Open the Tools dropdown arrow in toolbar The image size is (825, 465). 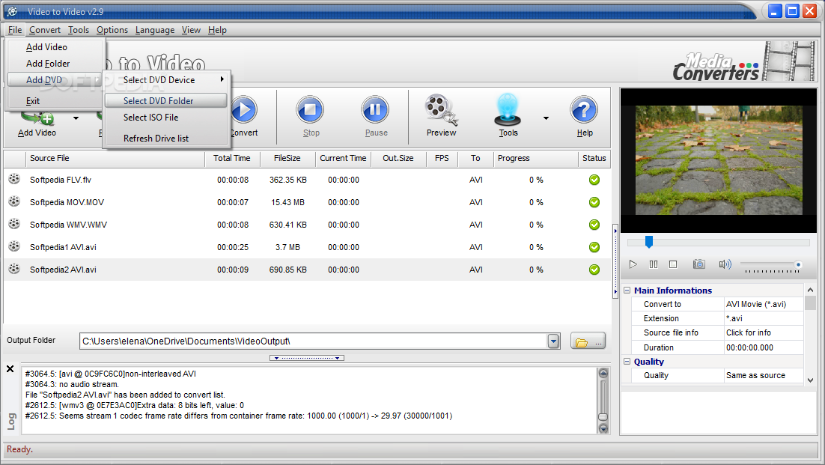[x=547, y=118]
